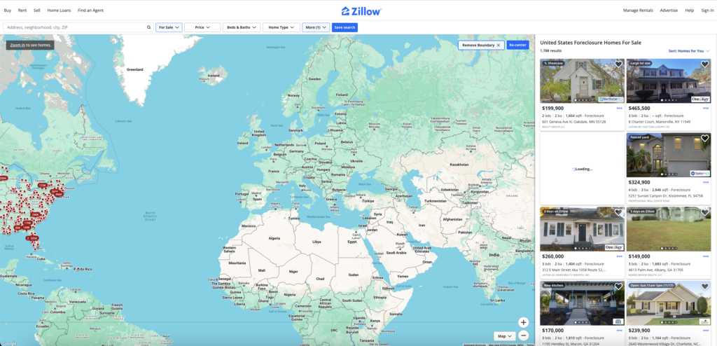Click Sign In
Image resolution: width=717 pixels, height=346 pixels.
707,10
